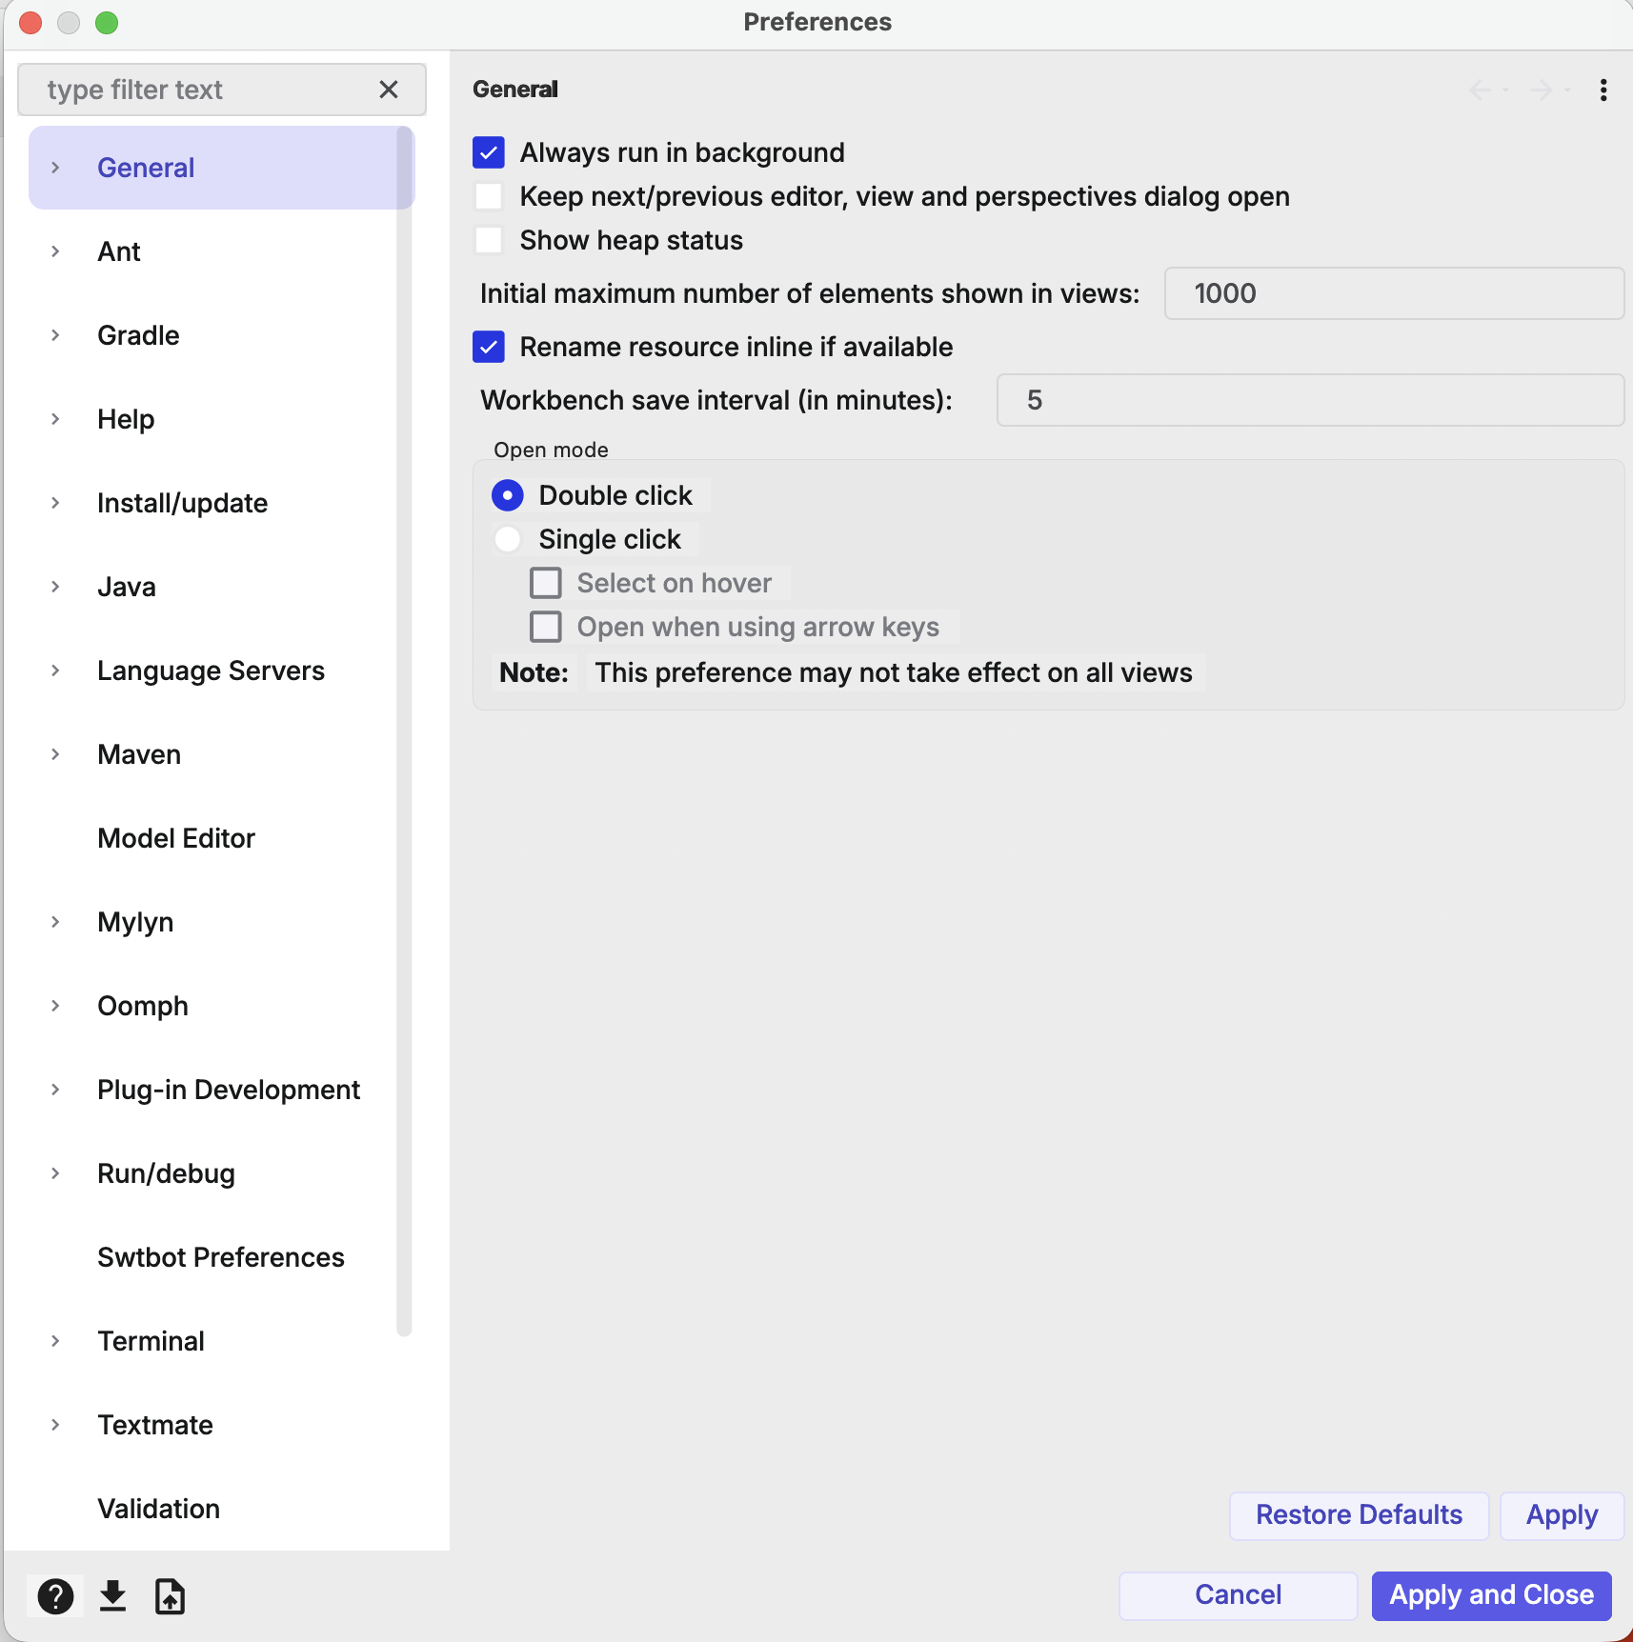
Task: Clear the filter text with X icon
Action: click(x=388, y=90)
